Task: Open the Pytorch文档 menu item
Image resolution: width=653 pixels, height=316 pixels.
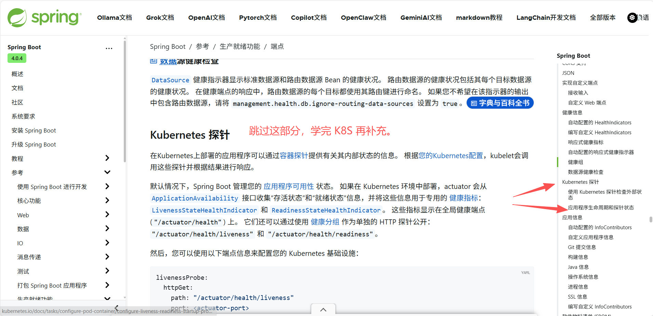Action: coord(258,17)
